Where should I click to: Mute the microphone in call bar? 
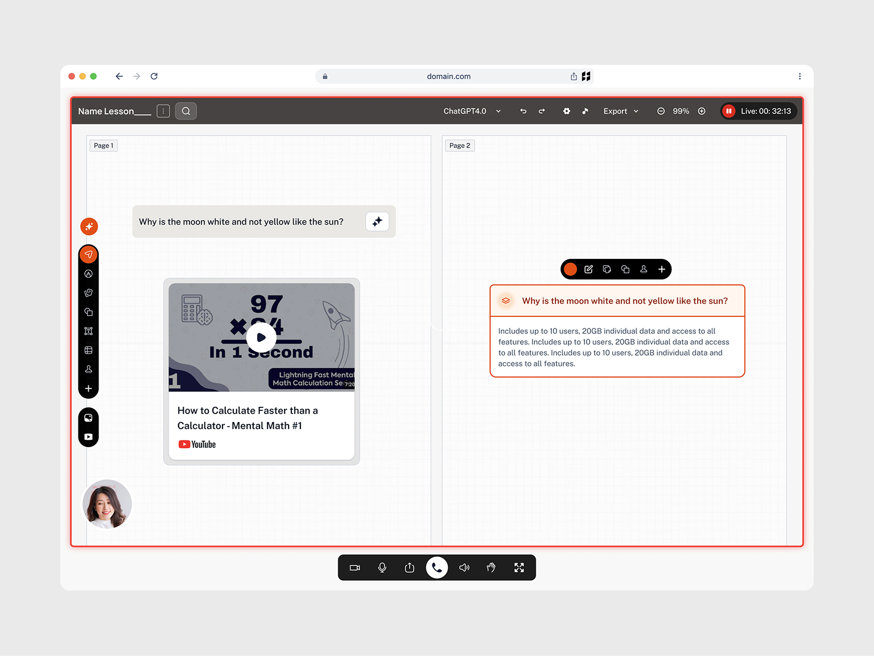382,567
